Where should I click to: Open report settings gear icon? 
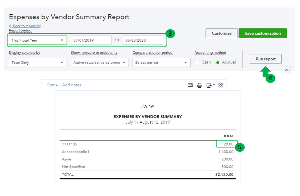click(x=221, y=85)
